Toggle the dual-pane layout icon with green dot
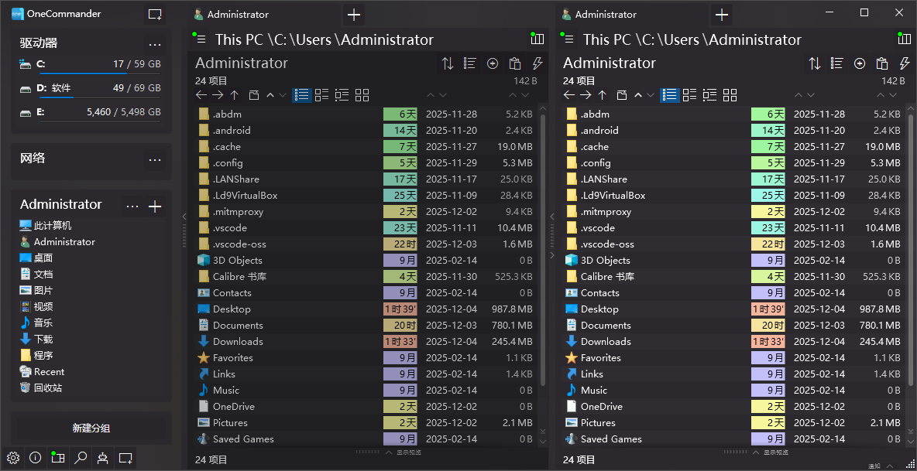917x471 pixels. pos(57,457)
